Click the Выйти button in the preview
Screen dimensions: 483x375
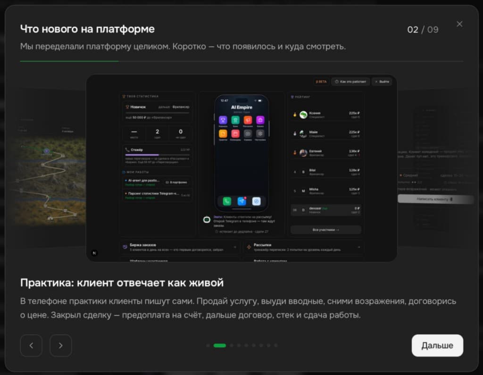point(382,82)
